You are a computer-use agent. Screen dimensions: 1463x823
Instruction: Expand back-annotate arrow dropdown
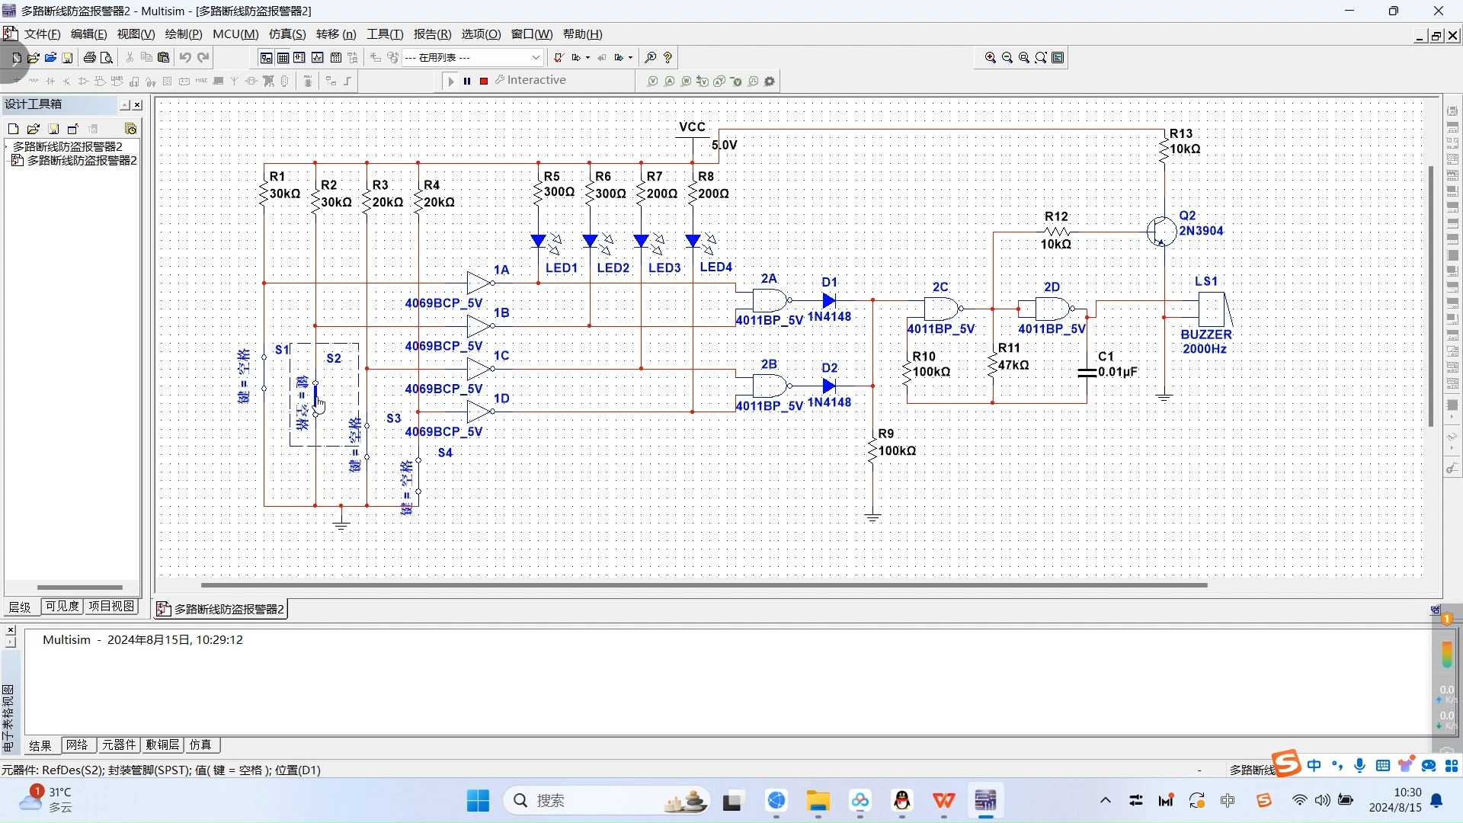coord(587,58)
